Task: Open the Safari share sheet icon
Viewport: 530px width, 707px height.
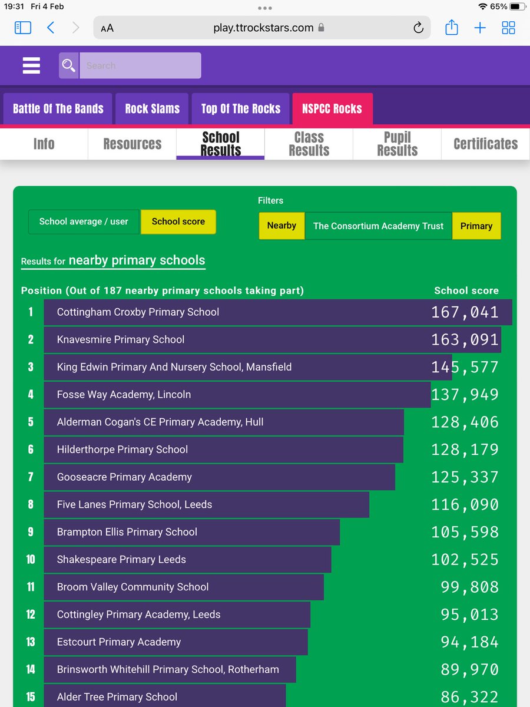Action: coord(452,27)
